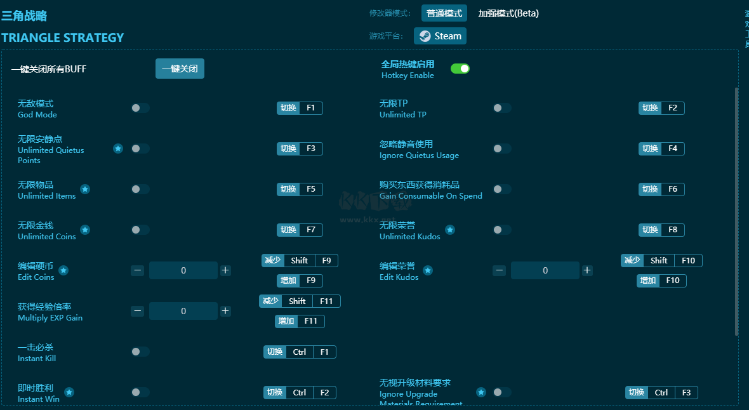Click star icon beside Unlimited Coins
Viewport: 749px width, 410px height.
click(85, 230)
